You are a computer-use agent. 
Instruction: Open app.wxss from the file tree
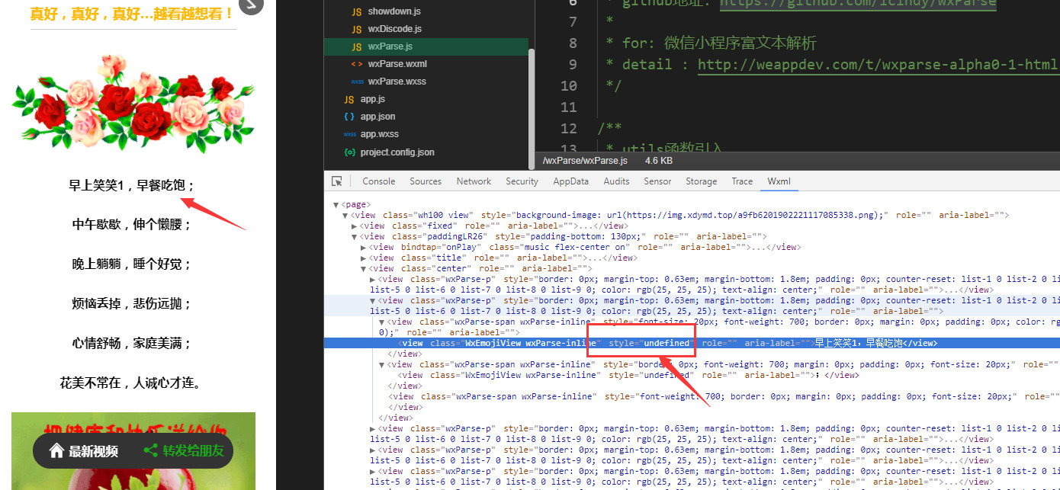(379, 134)
